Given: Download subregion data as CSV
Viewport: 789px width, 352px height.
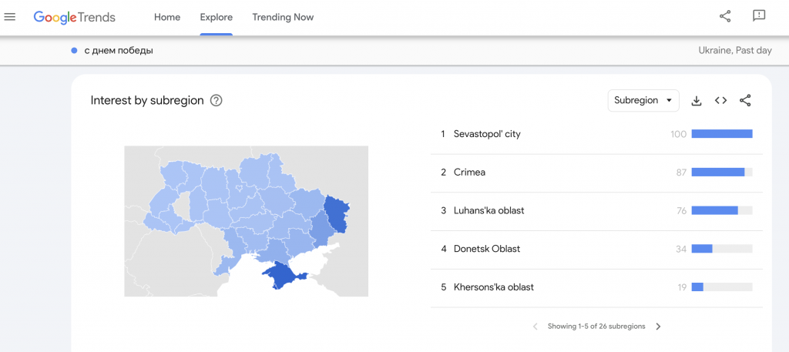Looking at the screenshot, I should (x=697, y=100).
